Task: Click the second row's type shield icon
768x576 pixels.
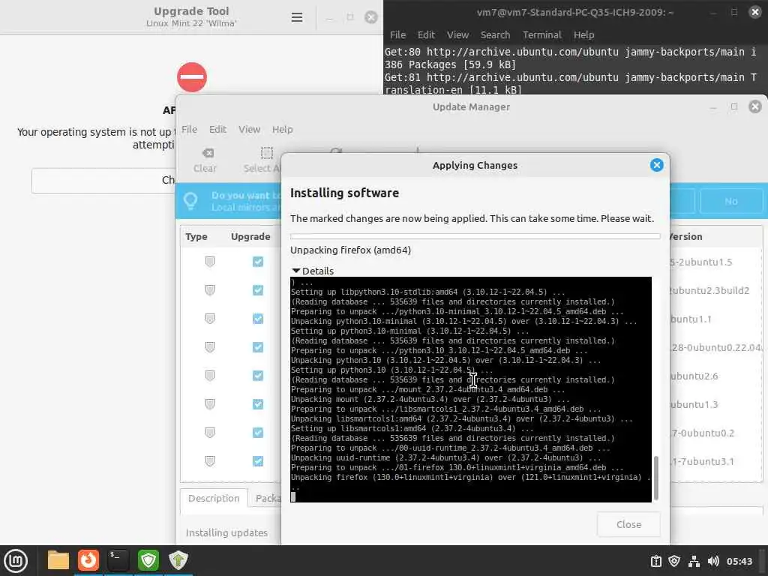Action: click(x=210, y=290)
